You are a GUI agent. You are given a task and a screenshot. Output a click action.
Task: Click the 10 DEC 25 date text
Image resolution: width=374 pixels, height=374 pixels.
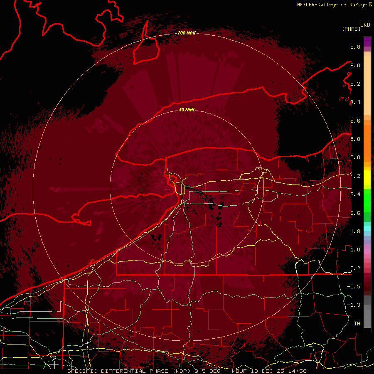coord(268,371)
